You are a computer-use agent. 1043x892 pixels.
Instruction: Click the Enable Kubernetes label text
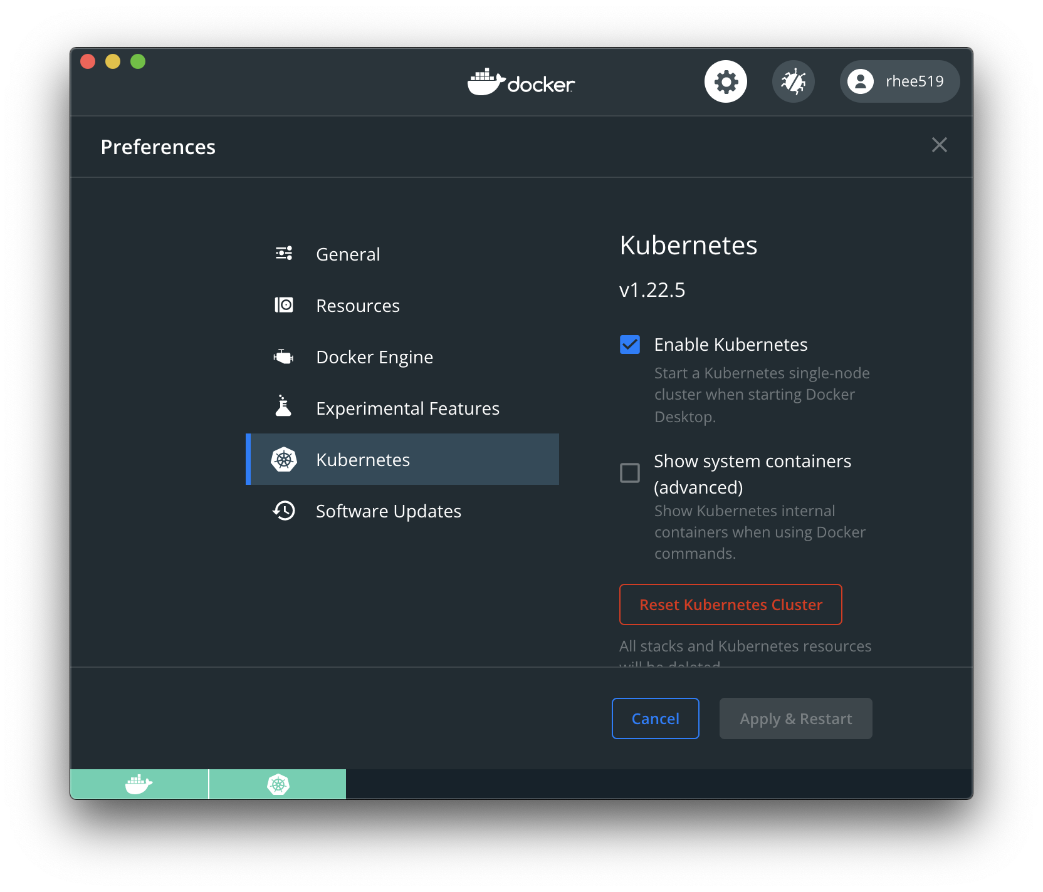(x=731, y=345)
